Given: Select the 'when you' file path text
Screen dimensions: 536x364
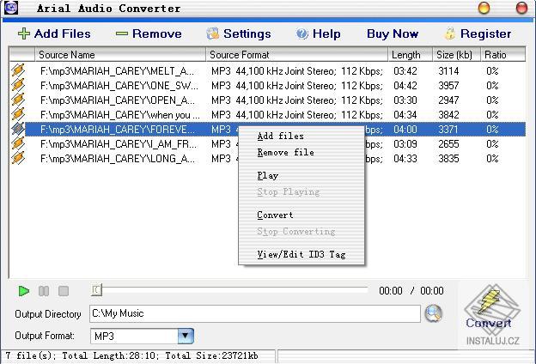Looking at the screenshot, I should tap(119, 115).
